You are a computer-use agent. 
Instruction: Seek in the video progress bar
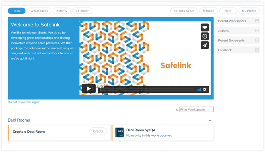(x=147, y=90)
